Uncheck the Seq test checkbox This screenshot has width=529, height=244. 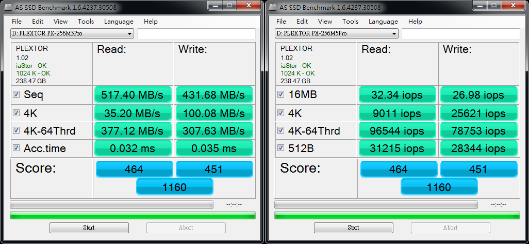[x=16, y=95]
